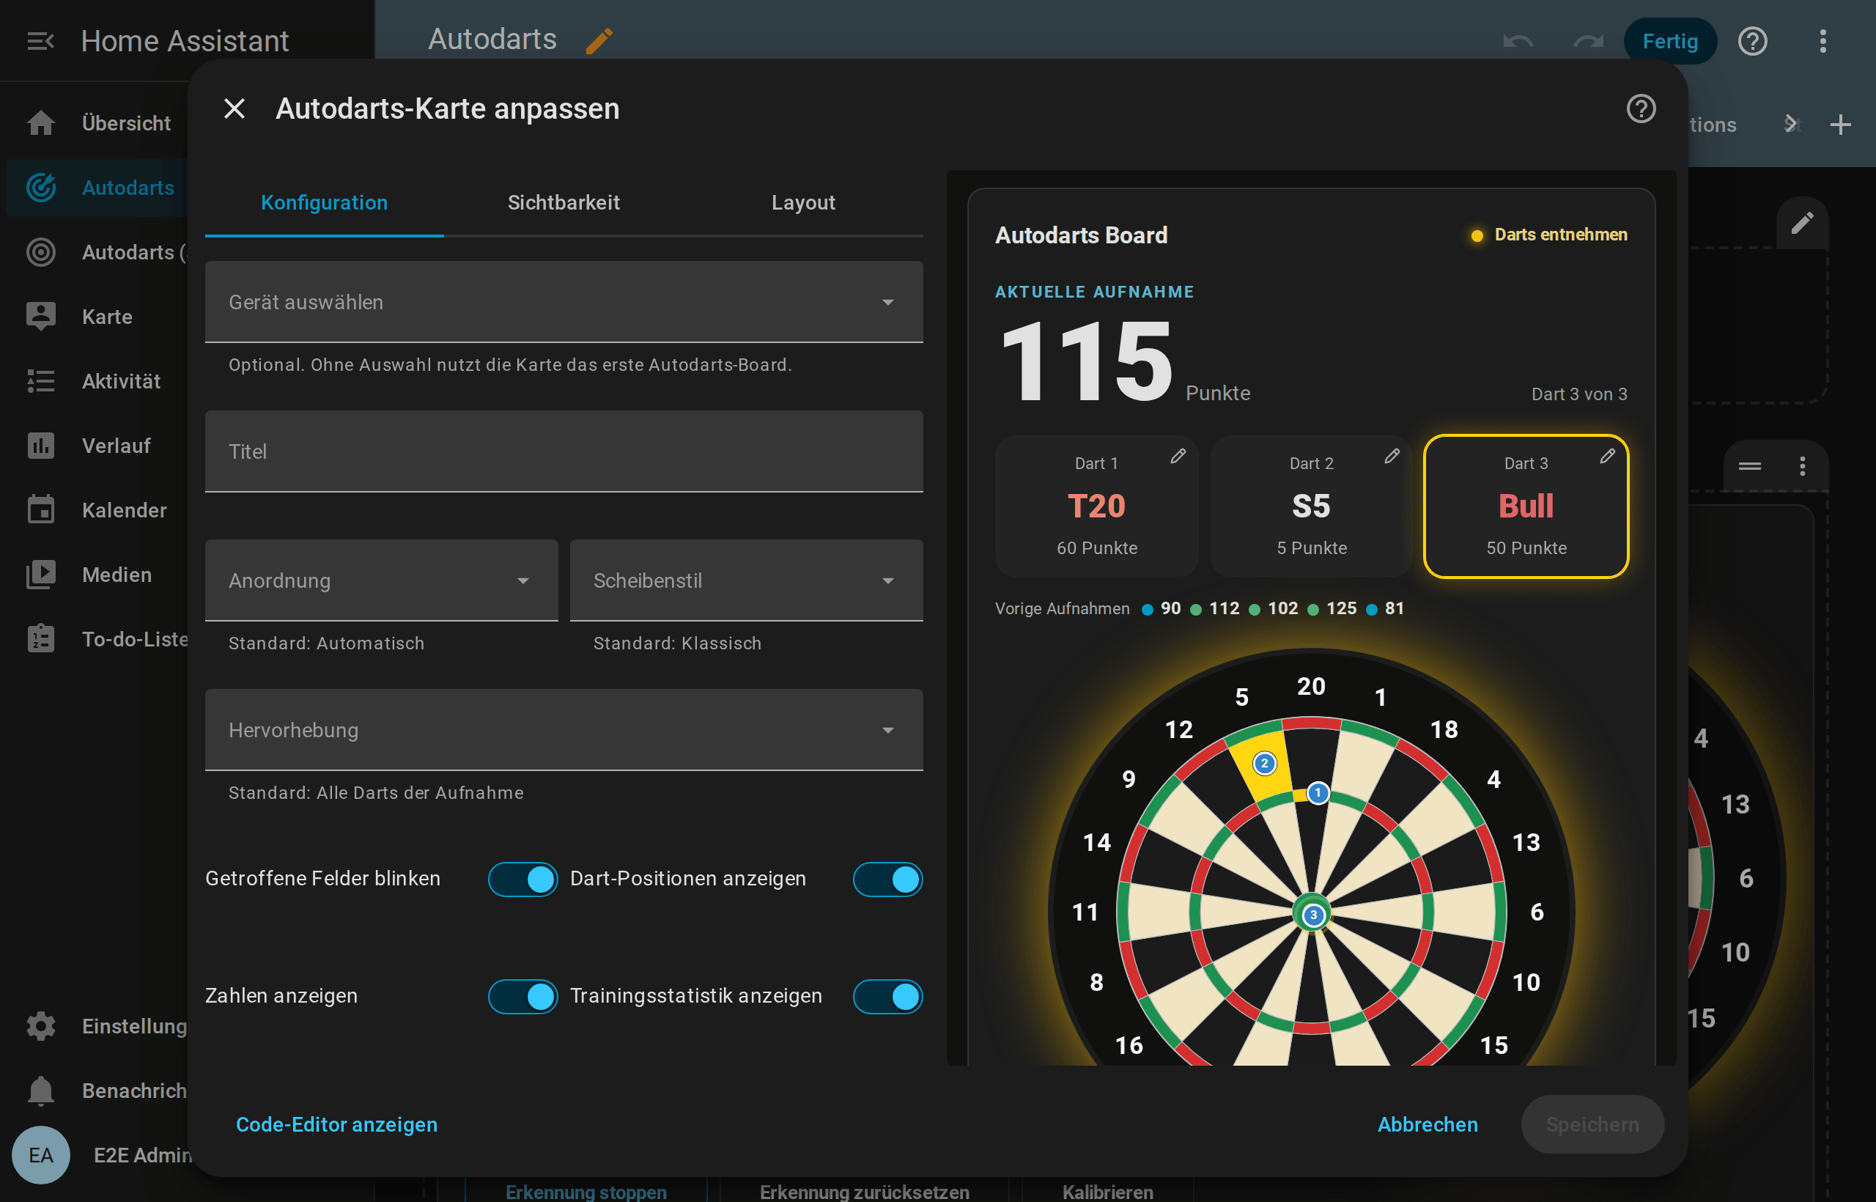Screen dimensions: 1876x1202
Task: Toggle Dart-Positionen anzeigen switch
Action: click(887, 880)
